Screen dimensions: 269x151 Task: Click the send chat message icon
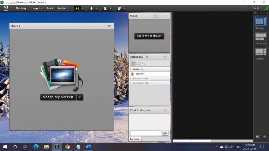click(x=165, y=133)
